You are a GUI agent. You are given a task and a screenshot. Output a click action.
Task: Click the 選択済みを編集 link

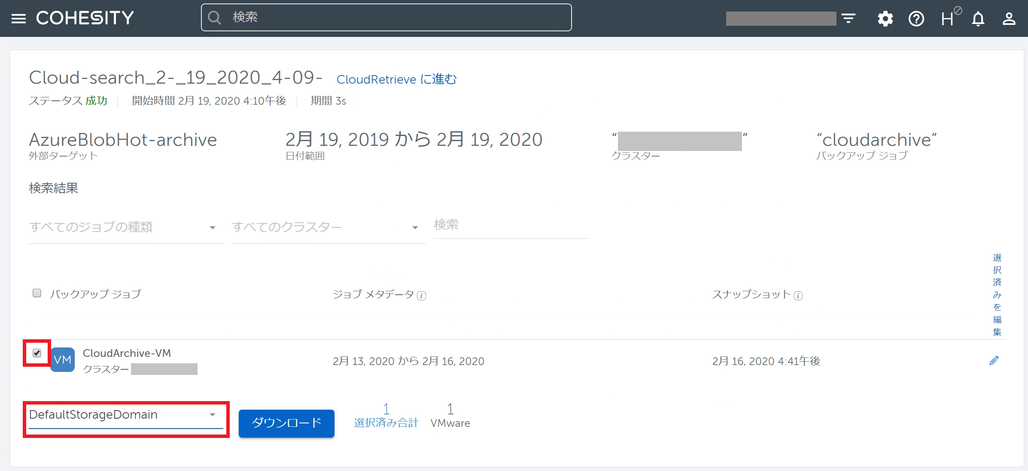coord(997,295)
